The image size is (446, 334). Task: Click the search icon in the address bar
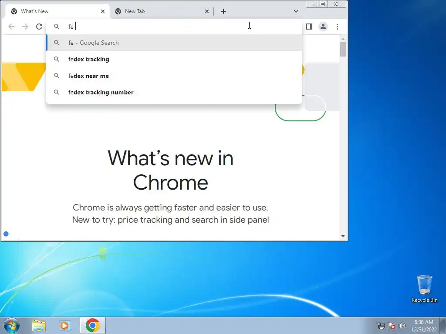(x=57, y=27)
